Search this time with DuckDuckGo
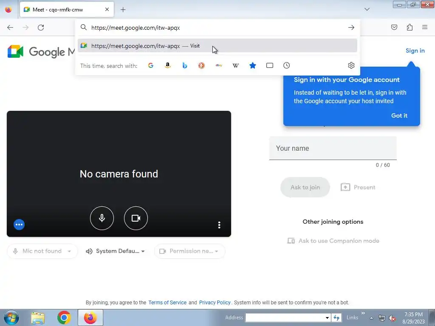 coord(201,65)
